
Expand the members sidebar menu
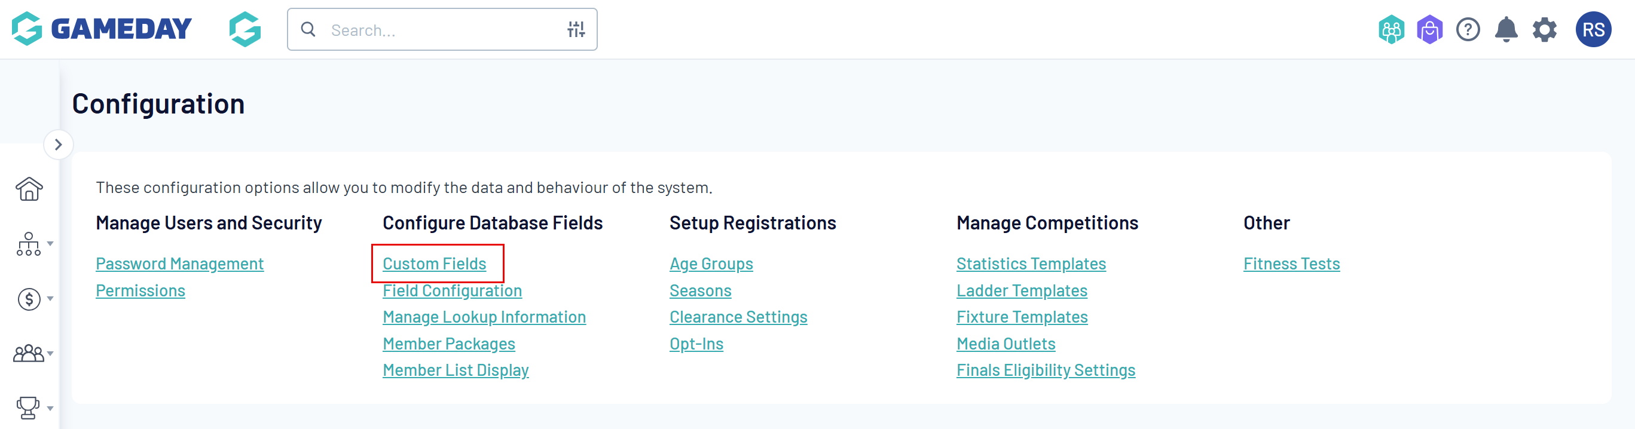(x=33, y=354)
